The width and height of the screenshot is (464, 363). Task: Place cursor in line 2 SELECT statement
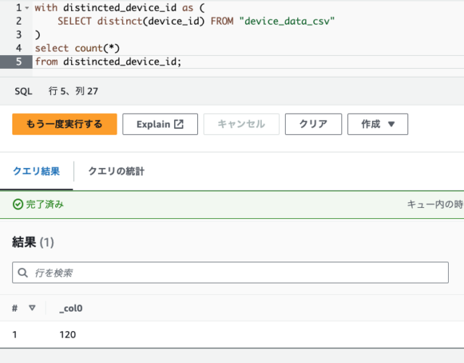[196, 21]
